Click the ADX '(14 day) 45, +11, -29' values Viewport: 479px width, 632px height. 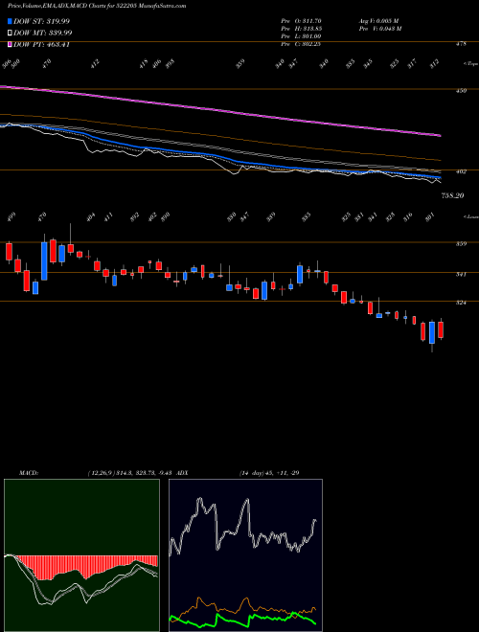pyautogui.click(x=269, y=472)
